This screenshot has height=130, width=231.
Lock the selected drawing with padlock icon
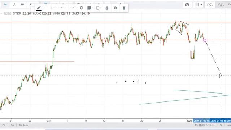[107, 8]
